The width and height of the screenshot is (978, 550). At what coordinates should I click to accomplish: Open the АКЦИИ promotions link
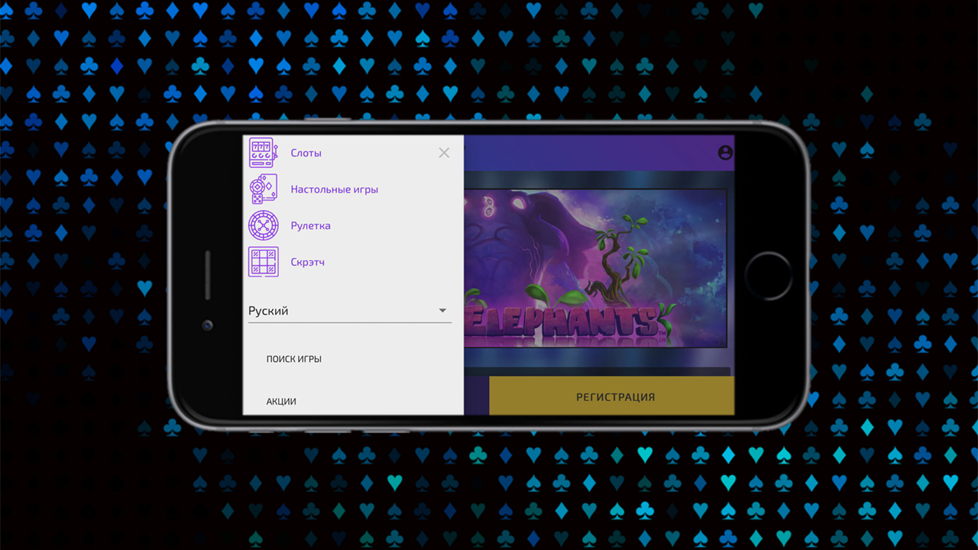click(281, 401)
